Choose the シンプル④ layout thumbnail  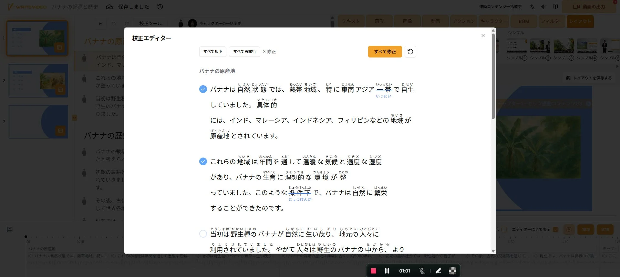coord(587,46)
